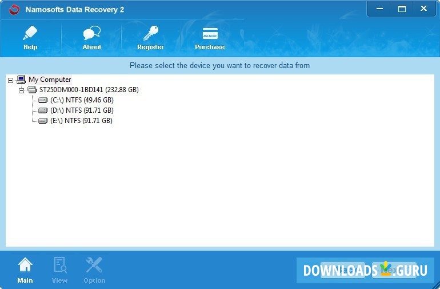
Task: Click the drive icon beside (D:\) NTFS
Action: [43, 110]
